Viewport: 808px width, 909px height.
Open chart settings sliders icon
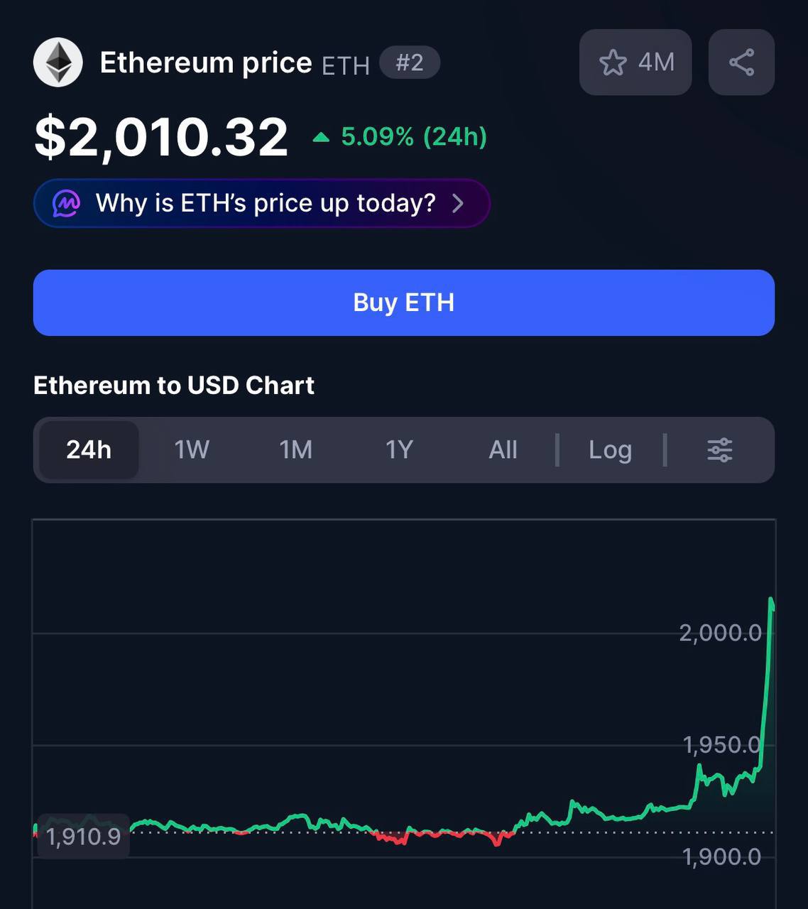(719, 450)
